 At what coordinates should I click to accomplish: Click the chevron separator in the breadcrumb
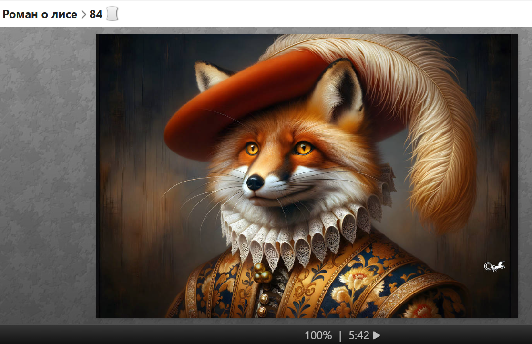pyautogui.click(x=83, y=15)
